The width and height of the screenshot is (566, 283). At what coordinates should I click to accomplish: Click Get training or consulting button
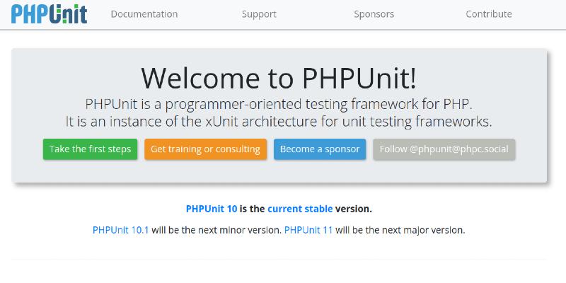pos(206,149)
